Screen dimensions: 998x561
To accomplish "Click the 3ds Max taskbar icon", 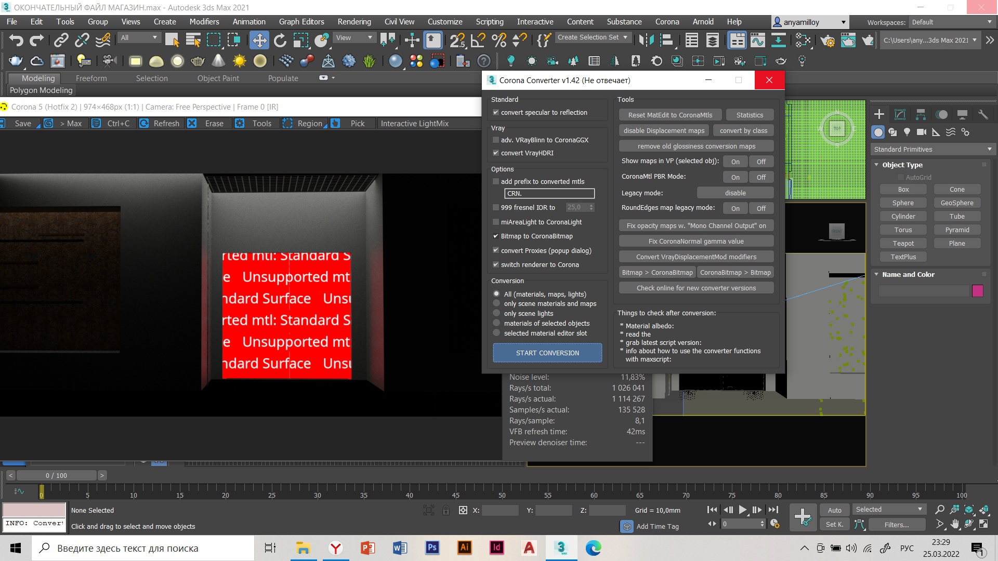I will (x=560, y=548).
